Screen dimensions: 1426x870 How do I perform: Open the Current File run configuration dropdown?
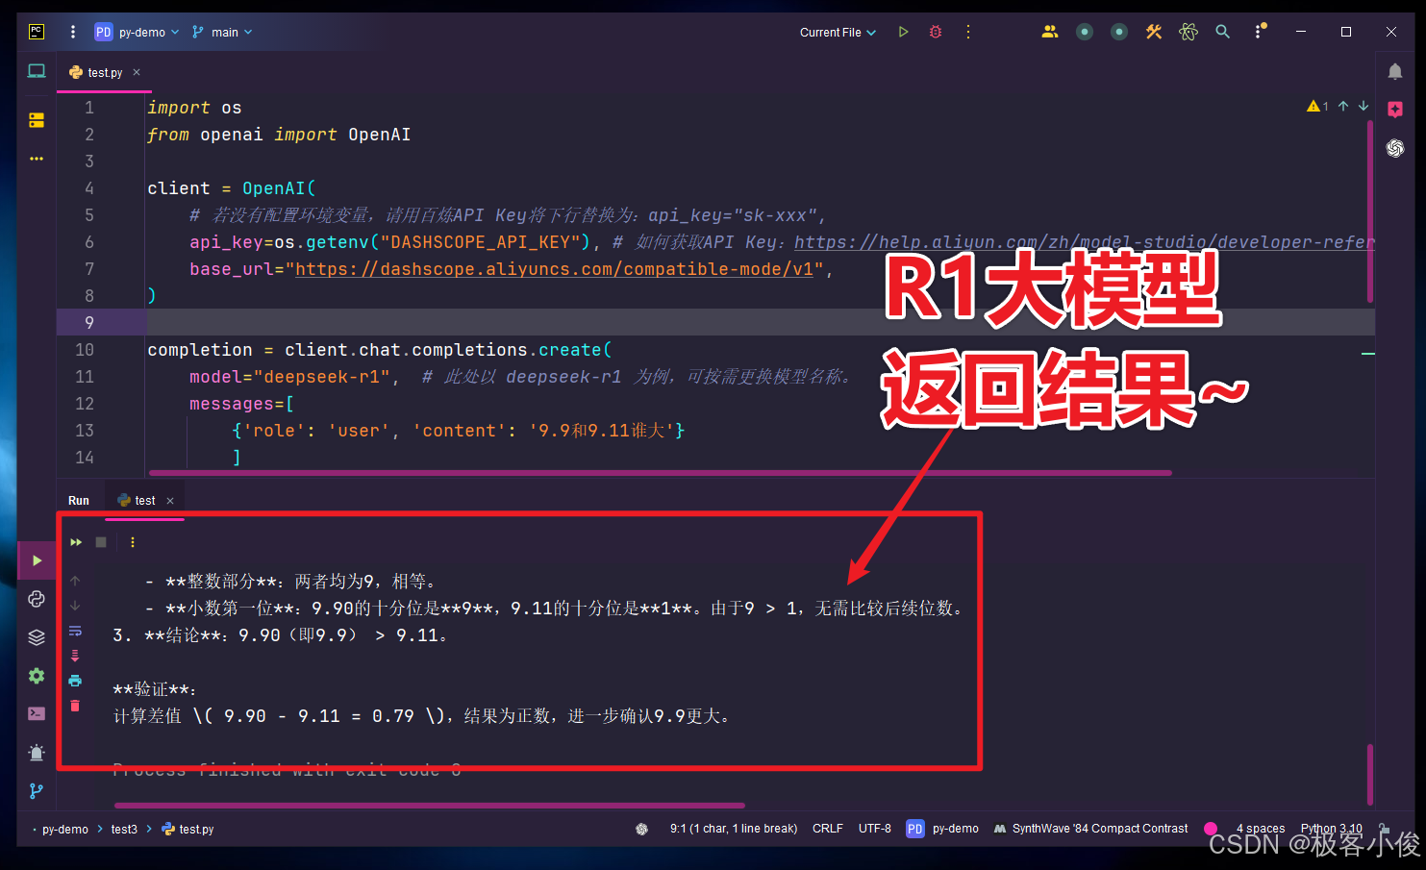838,32
